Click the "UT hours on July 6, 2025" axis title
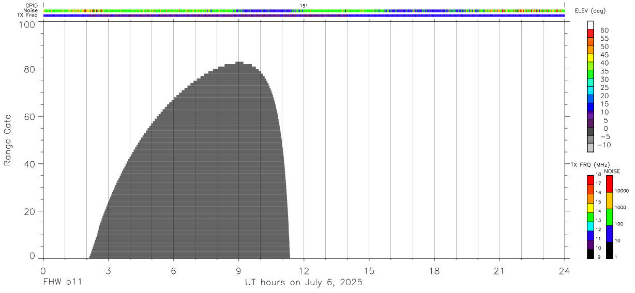The image size is (635, 293). point(304,283)
